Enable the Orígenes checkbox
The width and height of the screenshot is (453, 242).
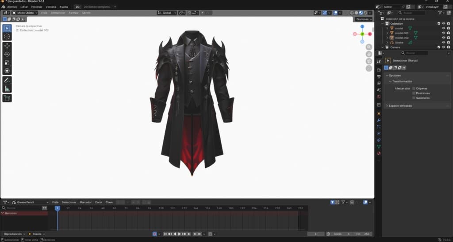pyautogui.click(x=414, y=89)
